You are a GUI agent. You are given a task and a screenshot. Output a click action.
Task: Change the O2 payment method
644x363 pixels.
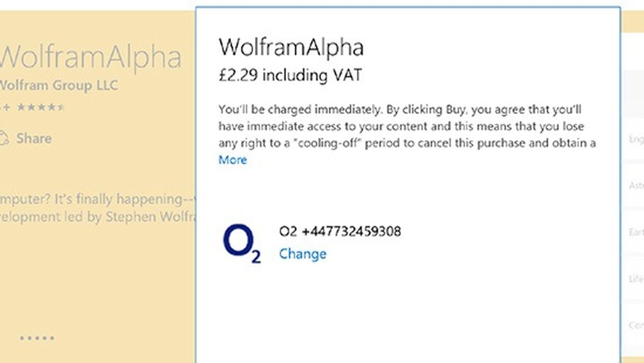coord(302,253)
